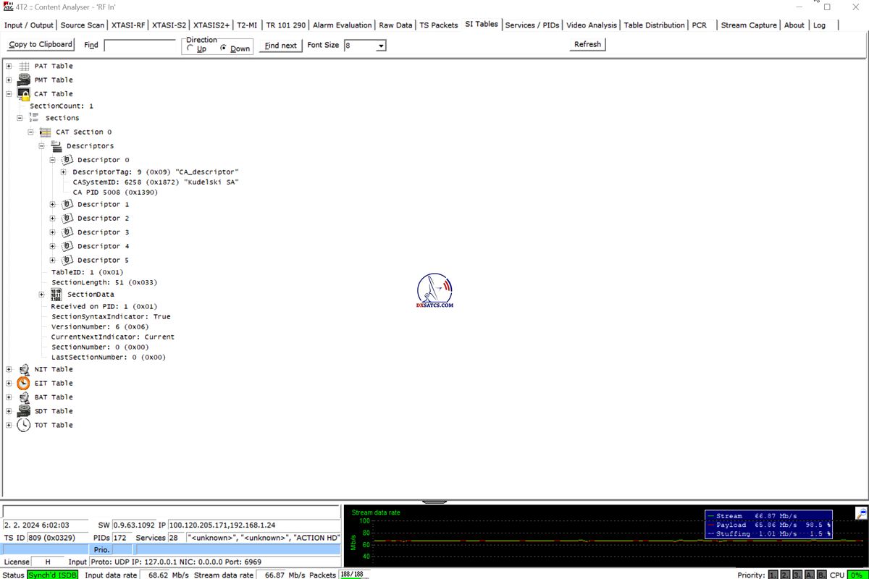Click the SectionData binary icon
Screen dimensions: 869x579
click(56, 295)
